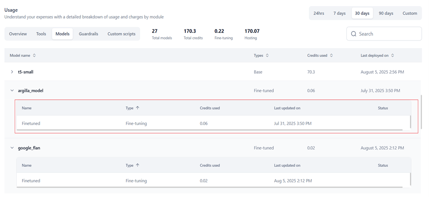Choose the 7 days time range
Viewport: 429px width, 197px height.
(339, 13)
